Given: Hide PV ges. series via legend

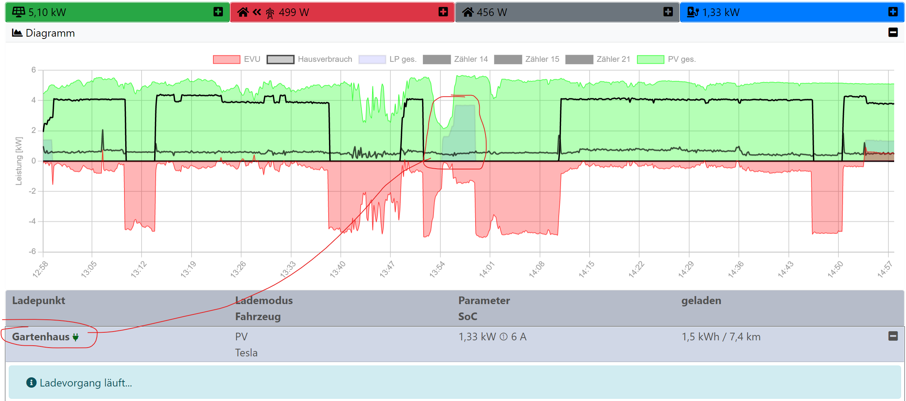Looking at the screenshot, I should pos(666,59).
